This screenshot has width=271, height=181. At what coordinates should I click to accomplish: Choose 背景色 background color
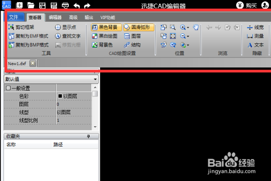click(x=102, y=45)
